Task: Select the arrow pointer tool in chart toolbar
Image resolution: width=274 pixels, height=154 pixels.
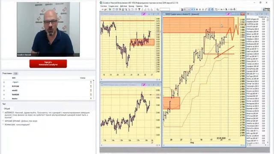Action: pyautogui.click(x=226, y=9)
